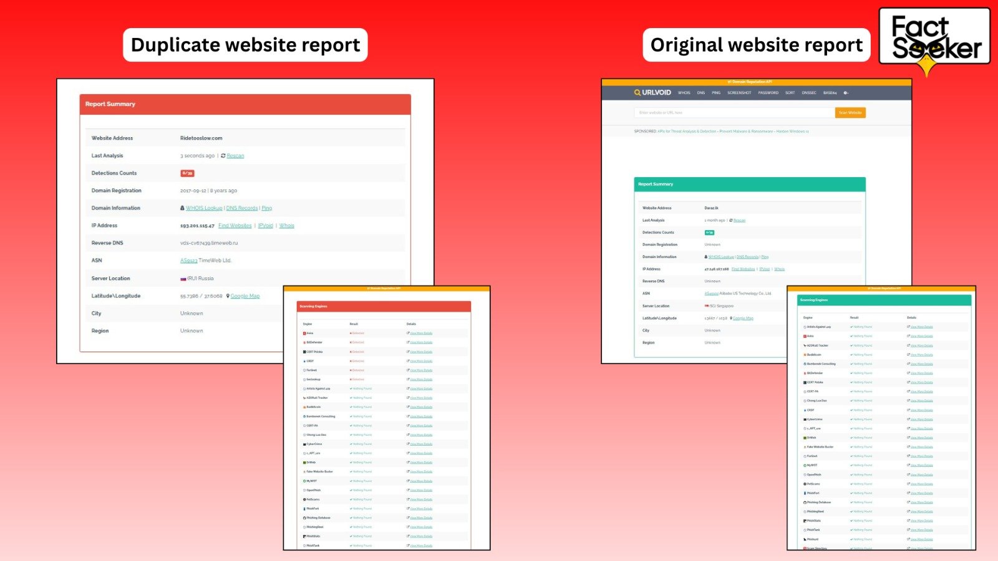Open View More Details for OpenPhish, original report
998x561 pixels.
922,474
